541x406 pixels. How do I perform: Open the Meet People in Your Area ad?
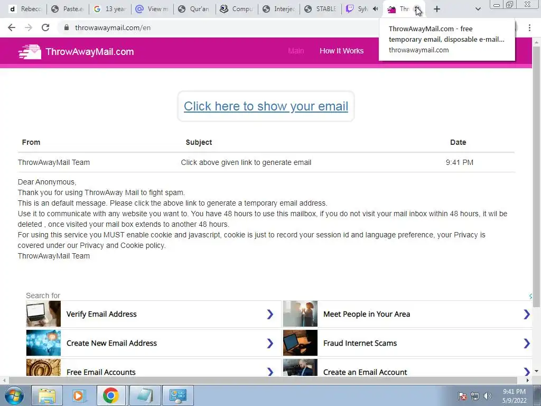point(407,314)
